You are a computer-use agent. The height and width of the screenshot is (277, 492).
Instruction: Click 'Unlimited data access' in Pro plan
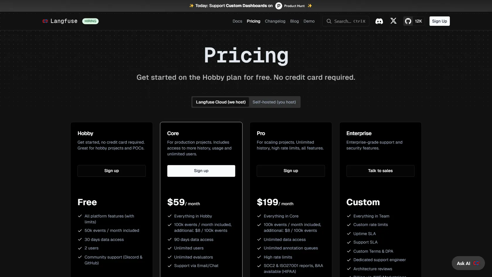(285, 240)
